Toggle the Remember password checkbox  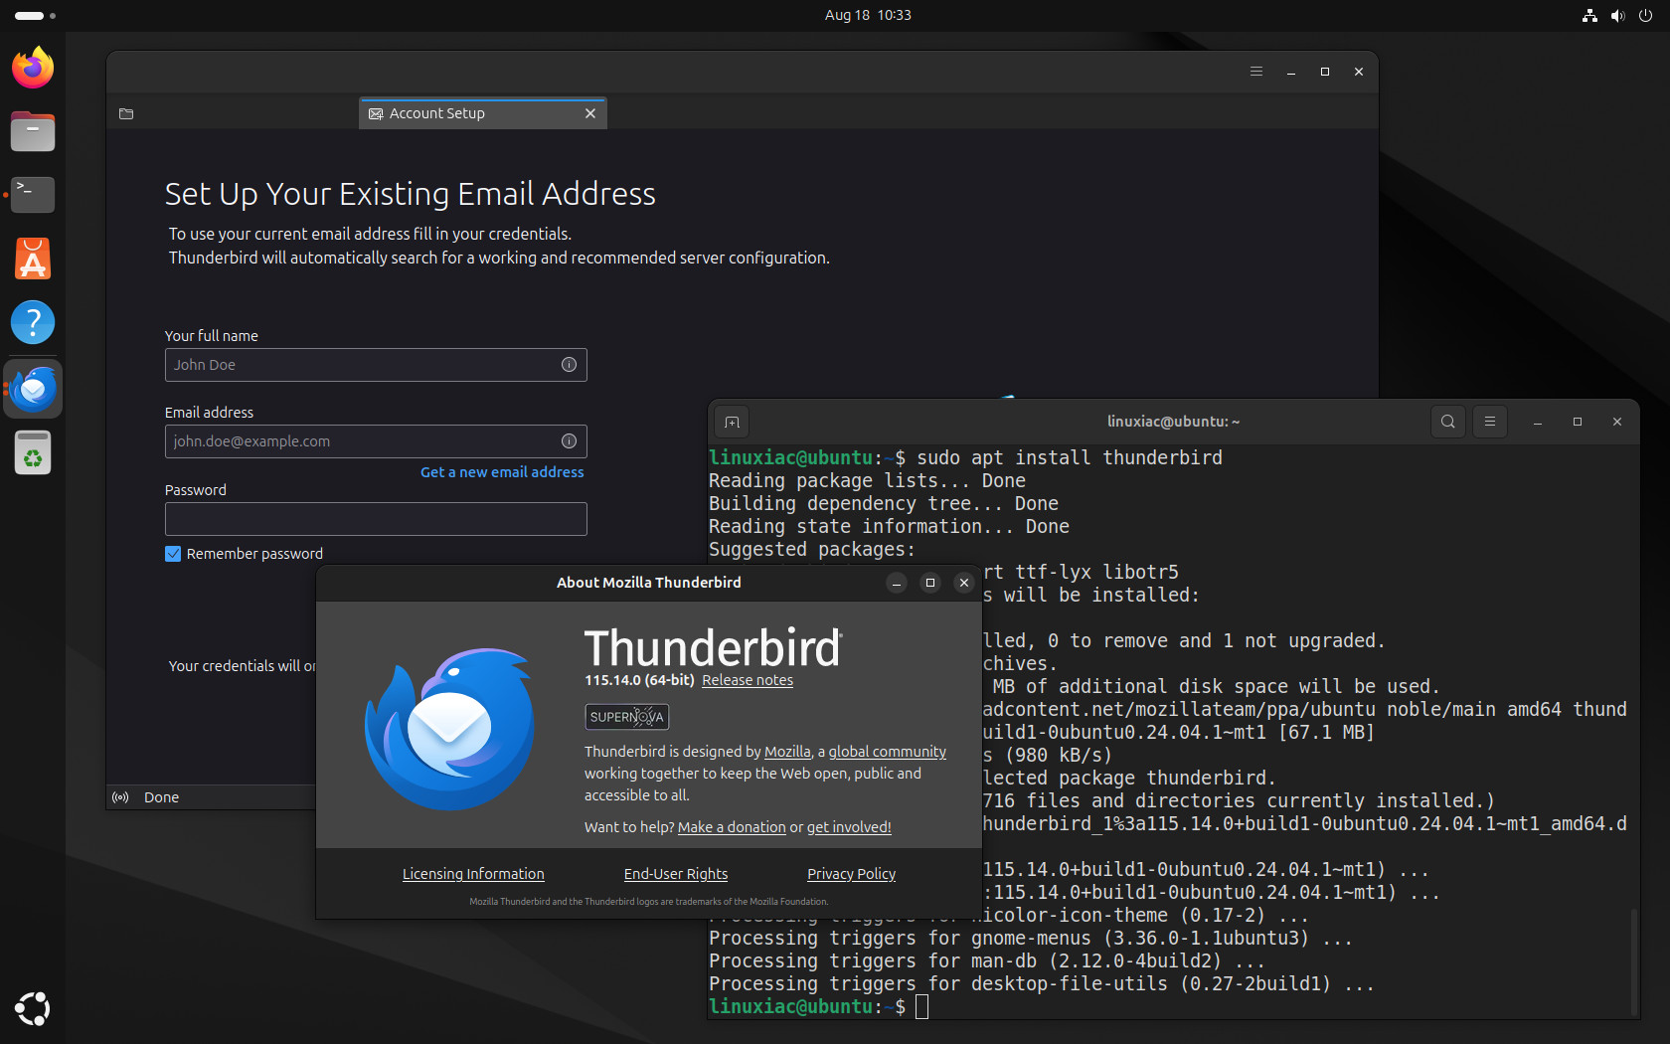(173, 554)
